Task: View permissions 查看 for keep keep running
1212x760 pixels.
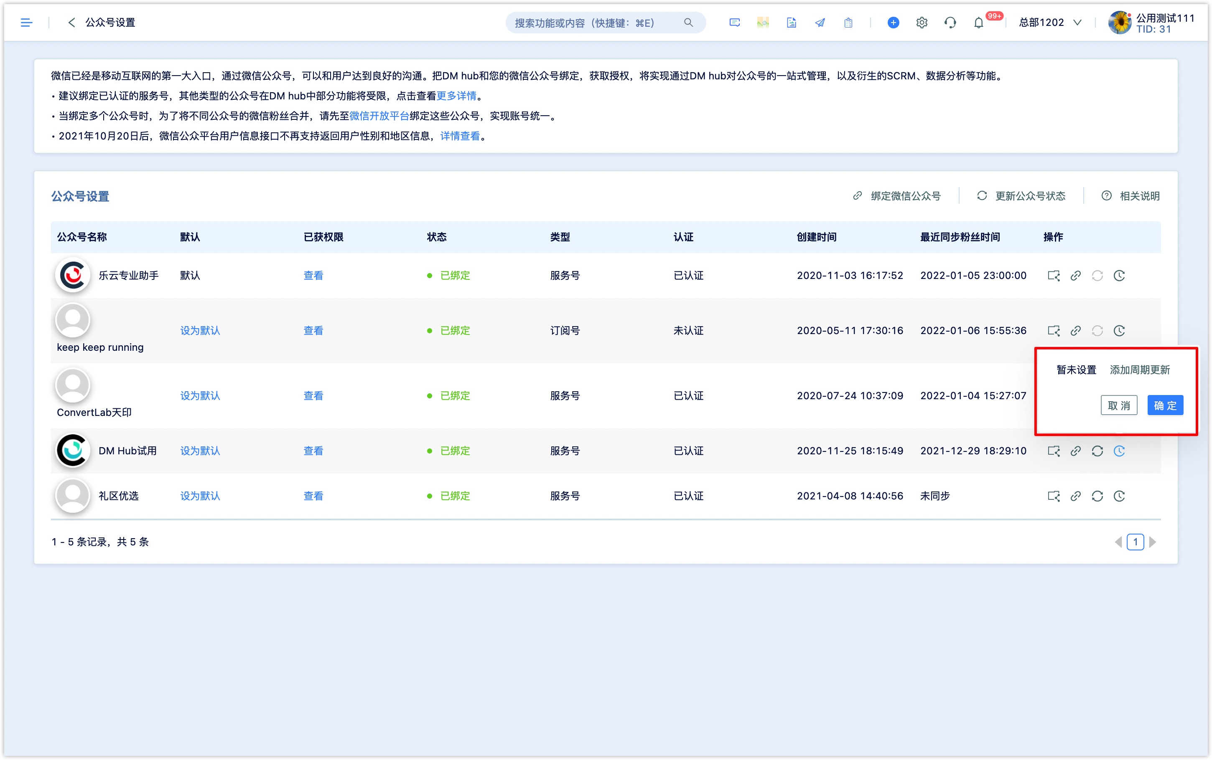Action: (x=313, y=331)
